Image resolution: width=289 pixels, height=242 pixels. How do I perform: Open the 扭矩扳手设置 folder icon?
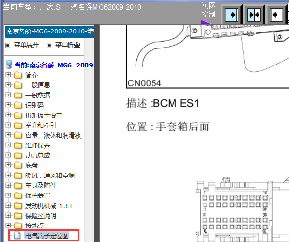click(18, 115)
